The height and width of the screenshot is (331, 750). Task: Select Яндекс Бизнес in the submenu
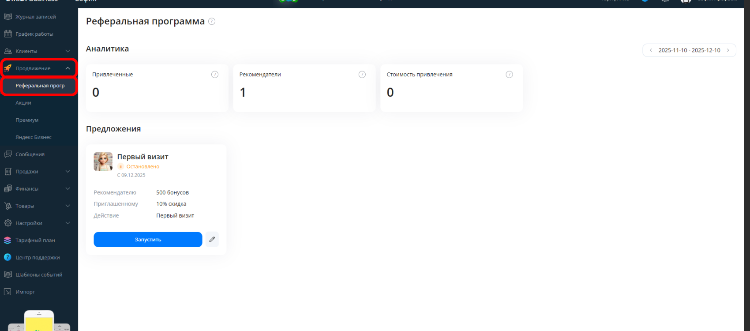pos(34,137)
